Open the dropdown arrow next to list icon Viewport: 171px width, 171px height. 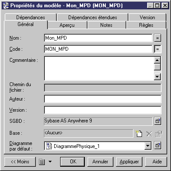coord(50,162)
